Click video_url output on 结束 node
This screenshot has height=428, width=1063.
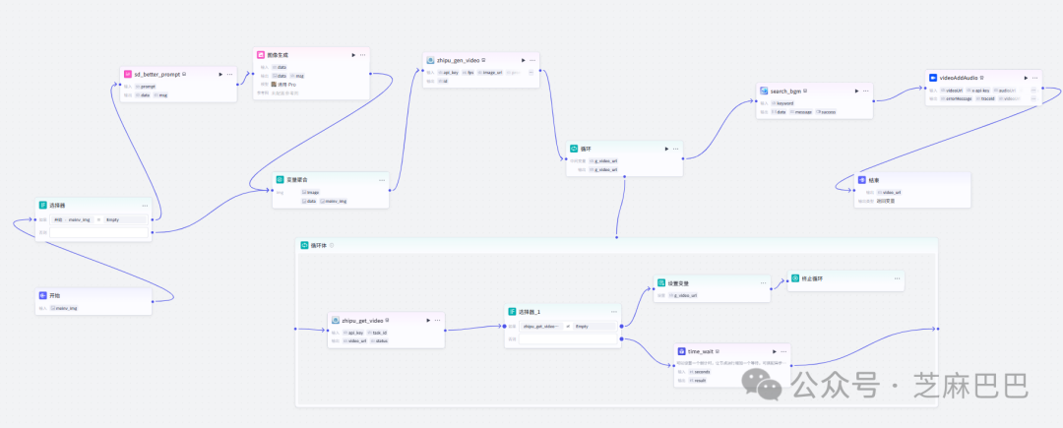pyautogui.click(x=890, y=192)
